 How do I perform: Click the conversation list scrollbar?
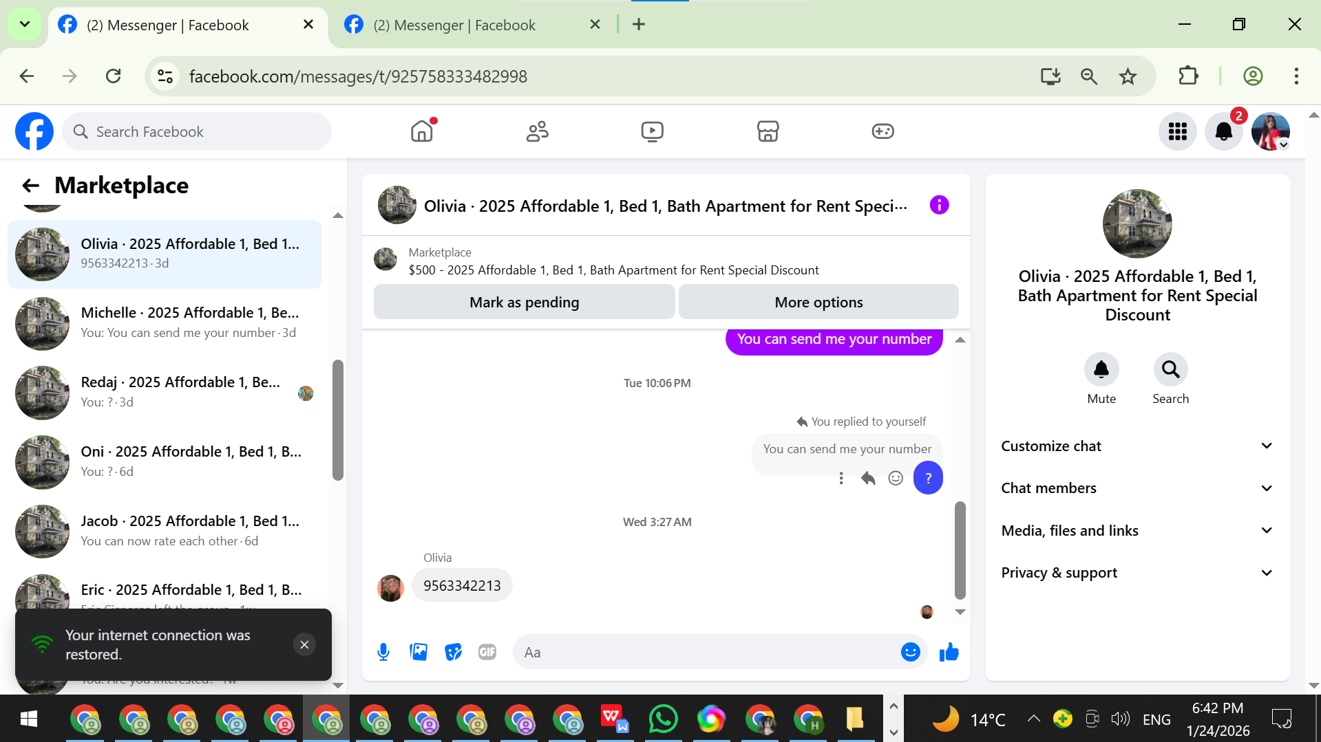(x=337, y=419)
